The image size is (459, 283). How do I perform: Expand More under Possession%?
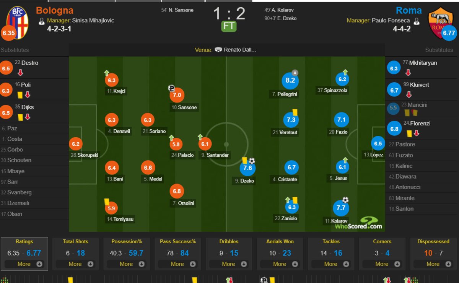pyautogui.click(x=127, y=264)
